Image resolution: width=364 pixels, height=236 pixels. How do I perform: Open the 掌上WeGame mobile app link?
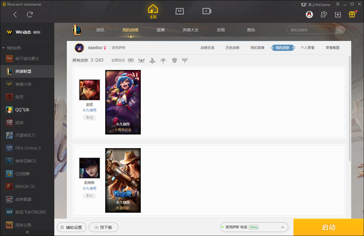pyautogui.click(x=315, y=5)
